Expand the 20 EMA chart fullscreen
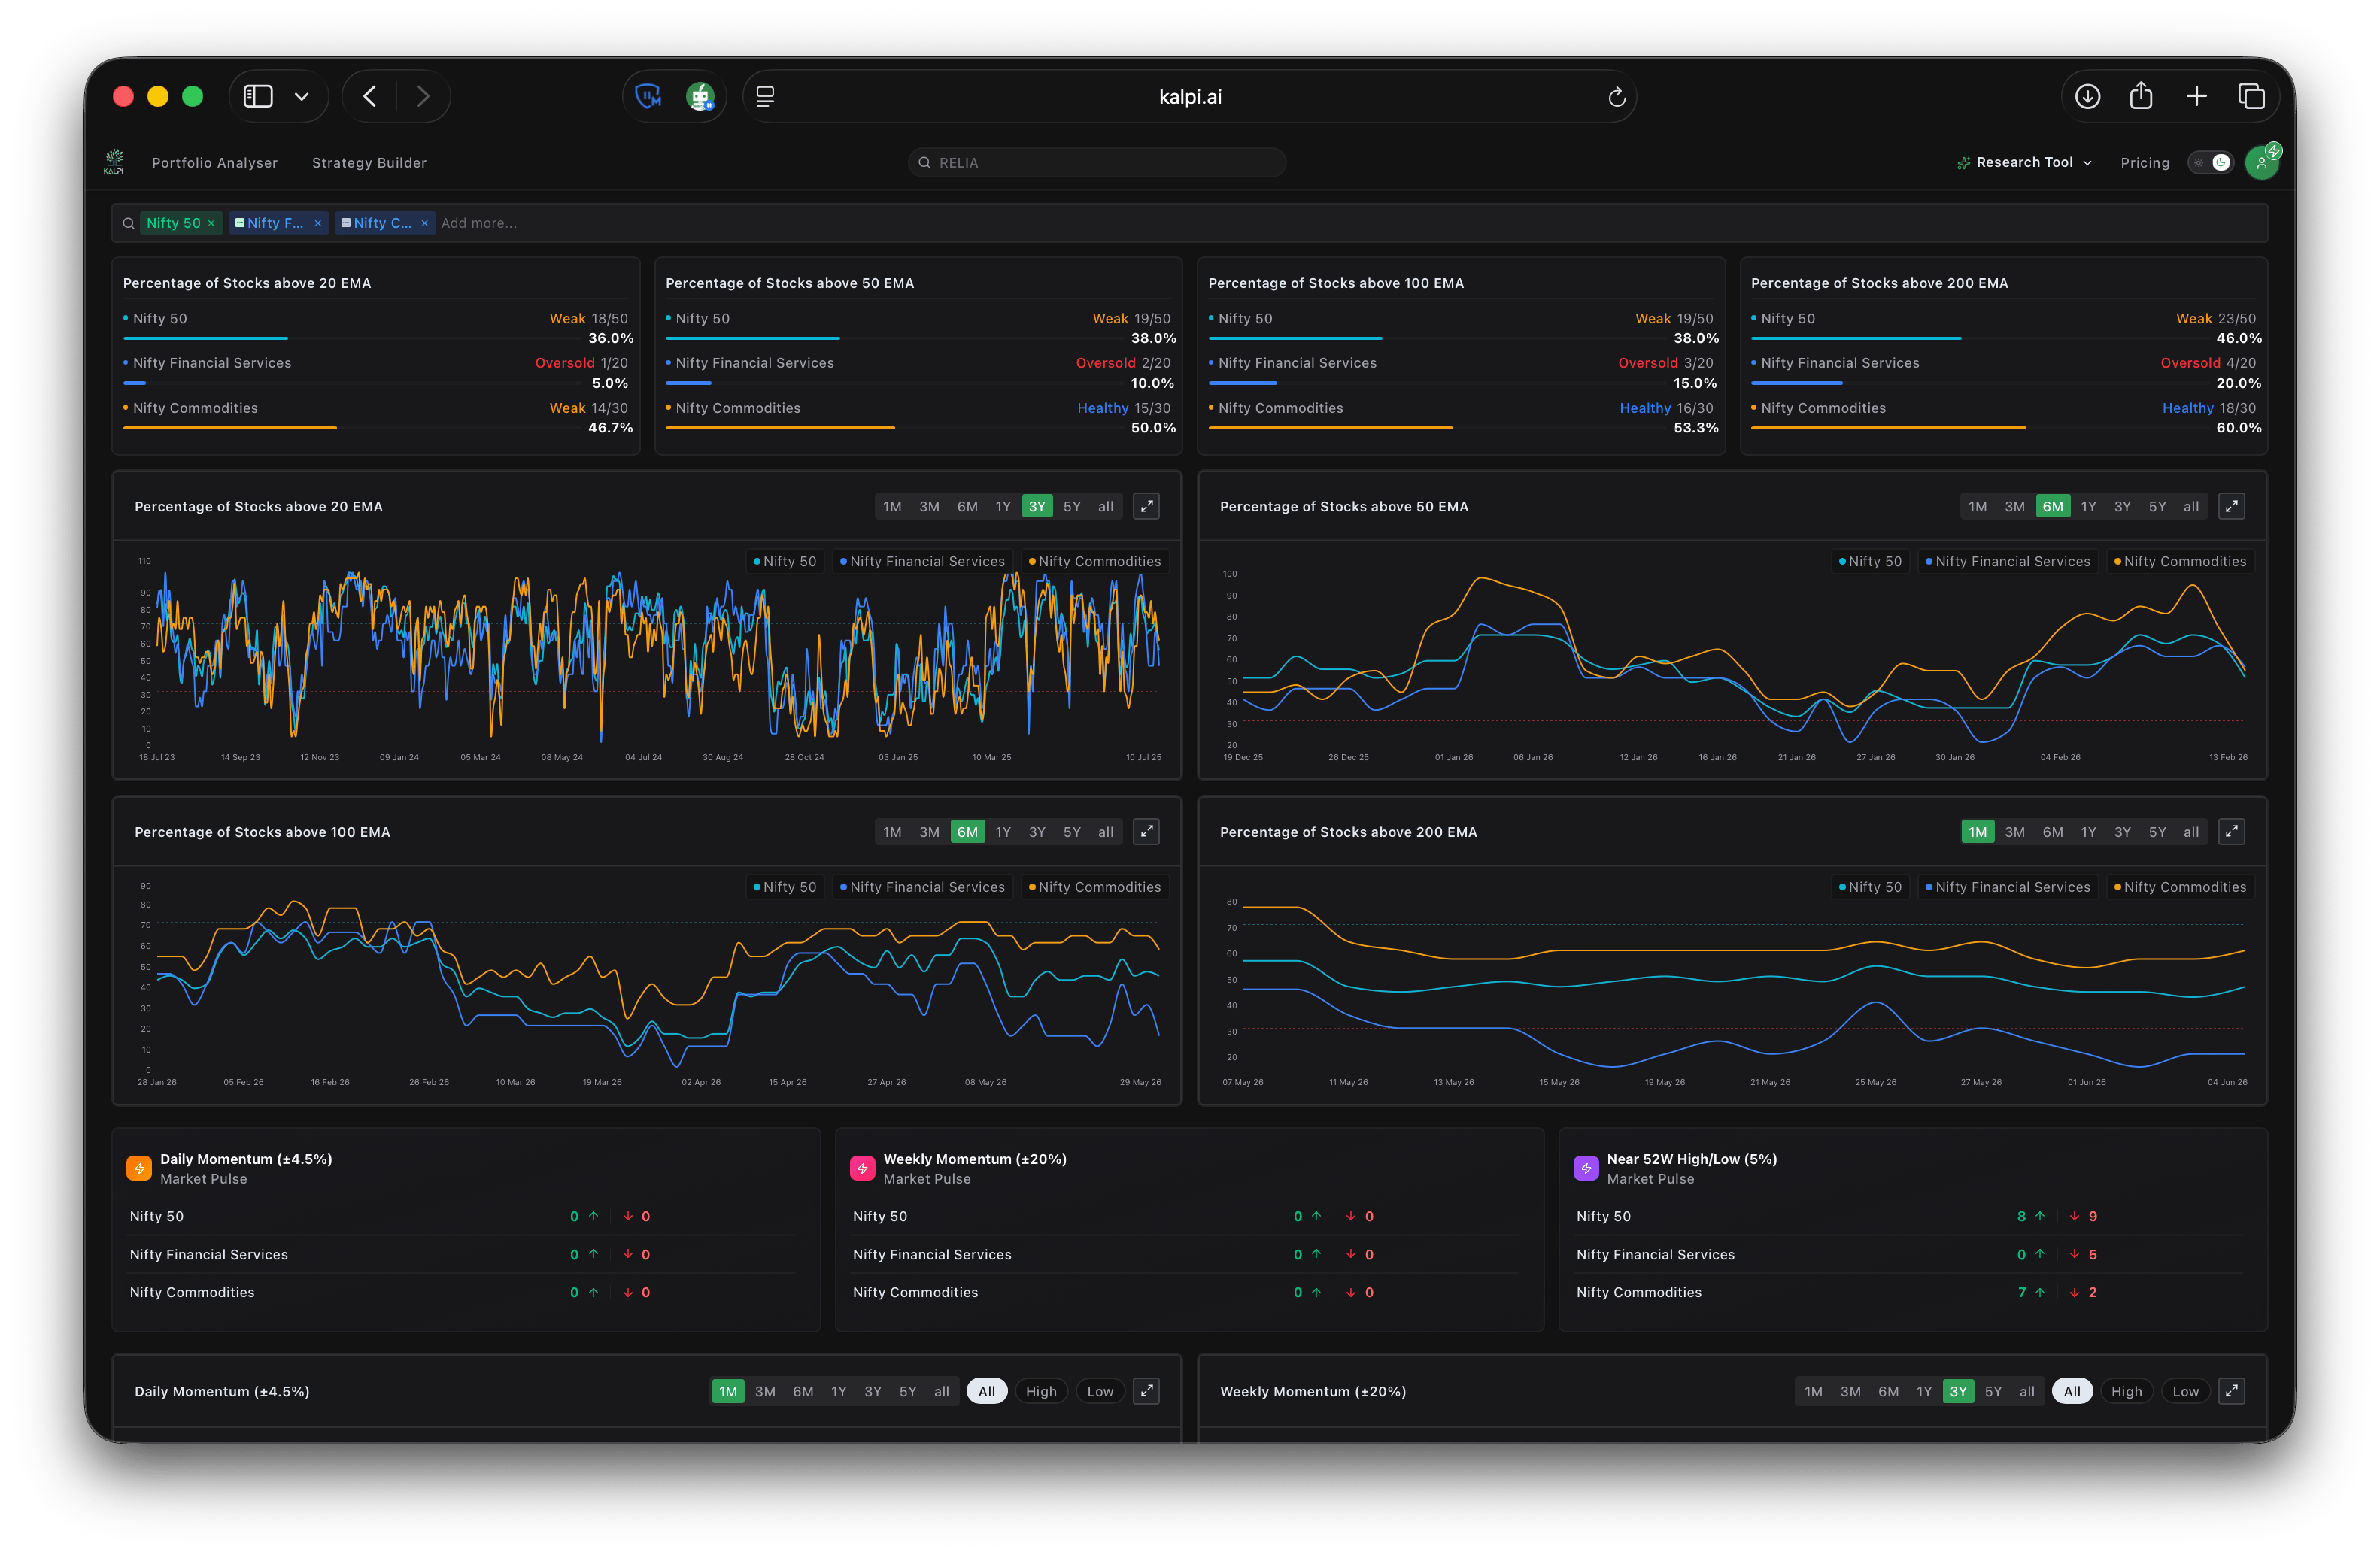2380x1555 pixels. point(1146,507)
